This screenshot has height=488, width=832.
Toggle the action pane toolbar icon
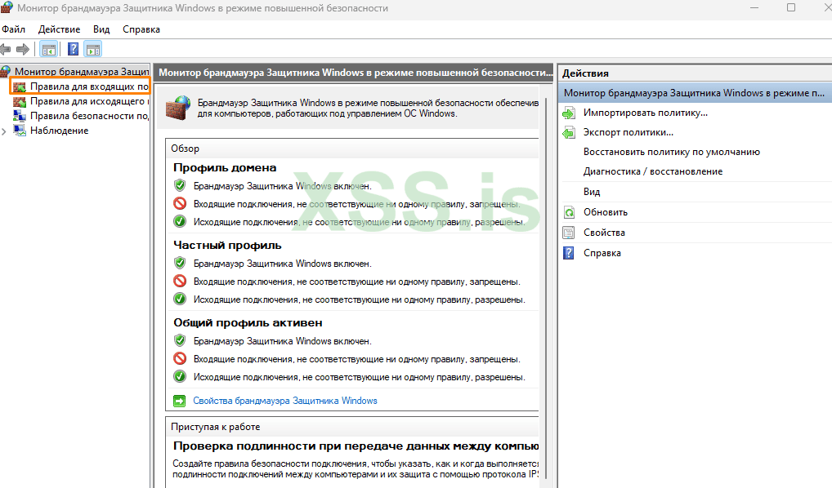pos(93,50)
